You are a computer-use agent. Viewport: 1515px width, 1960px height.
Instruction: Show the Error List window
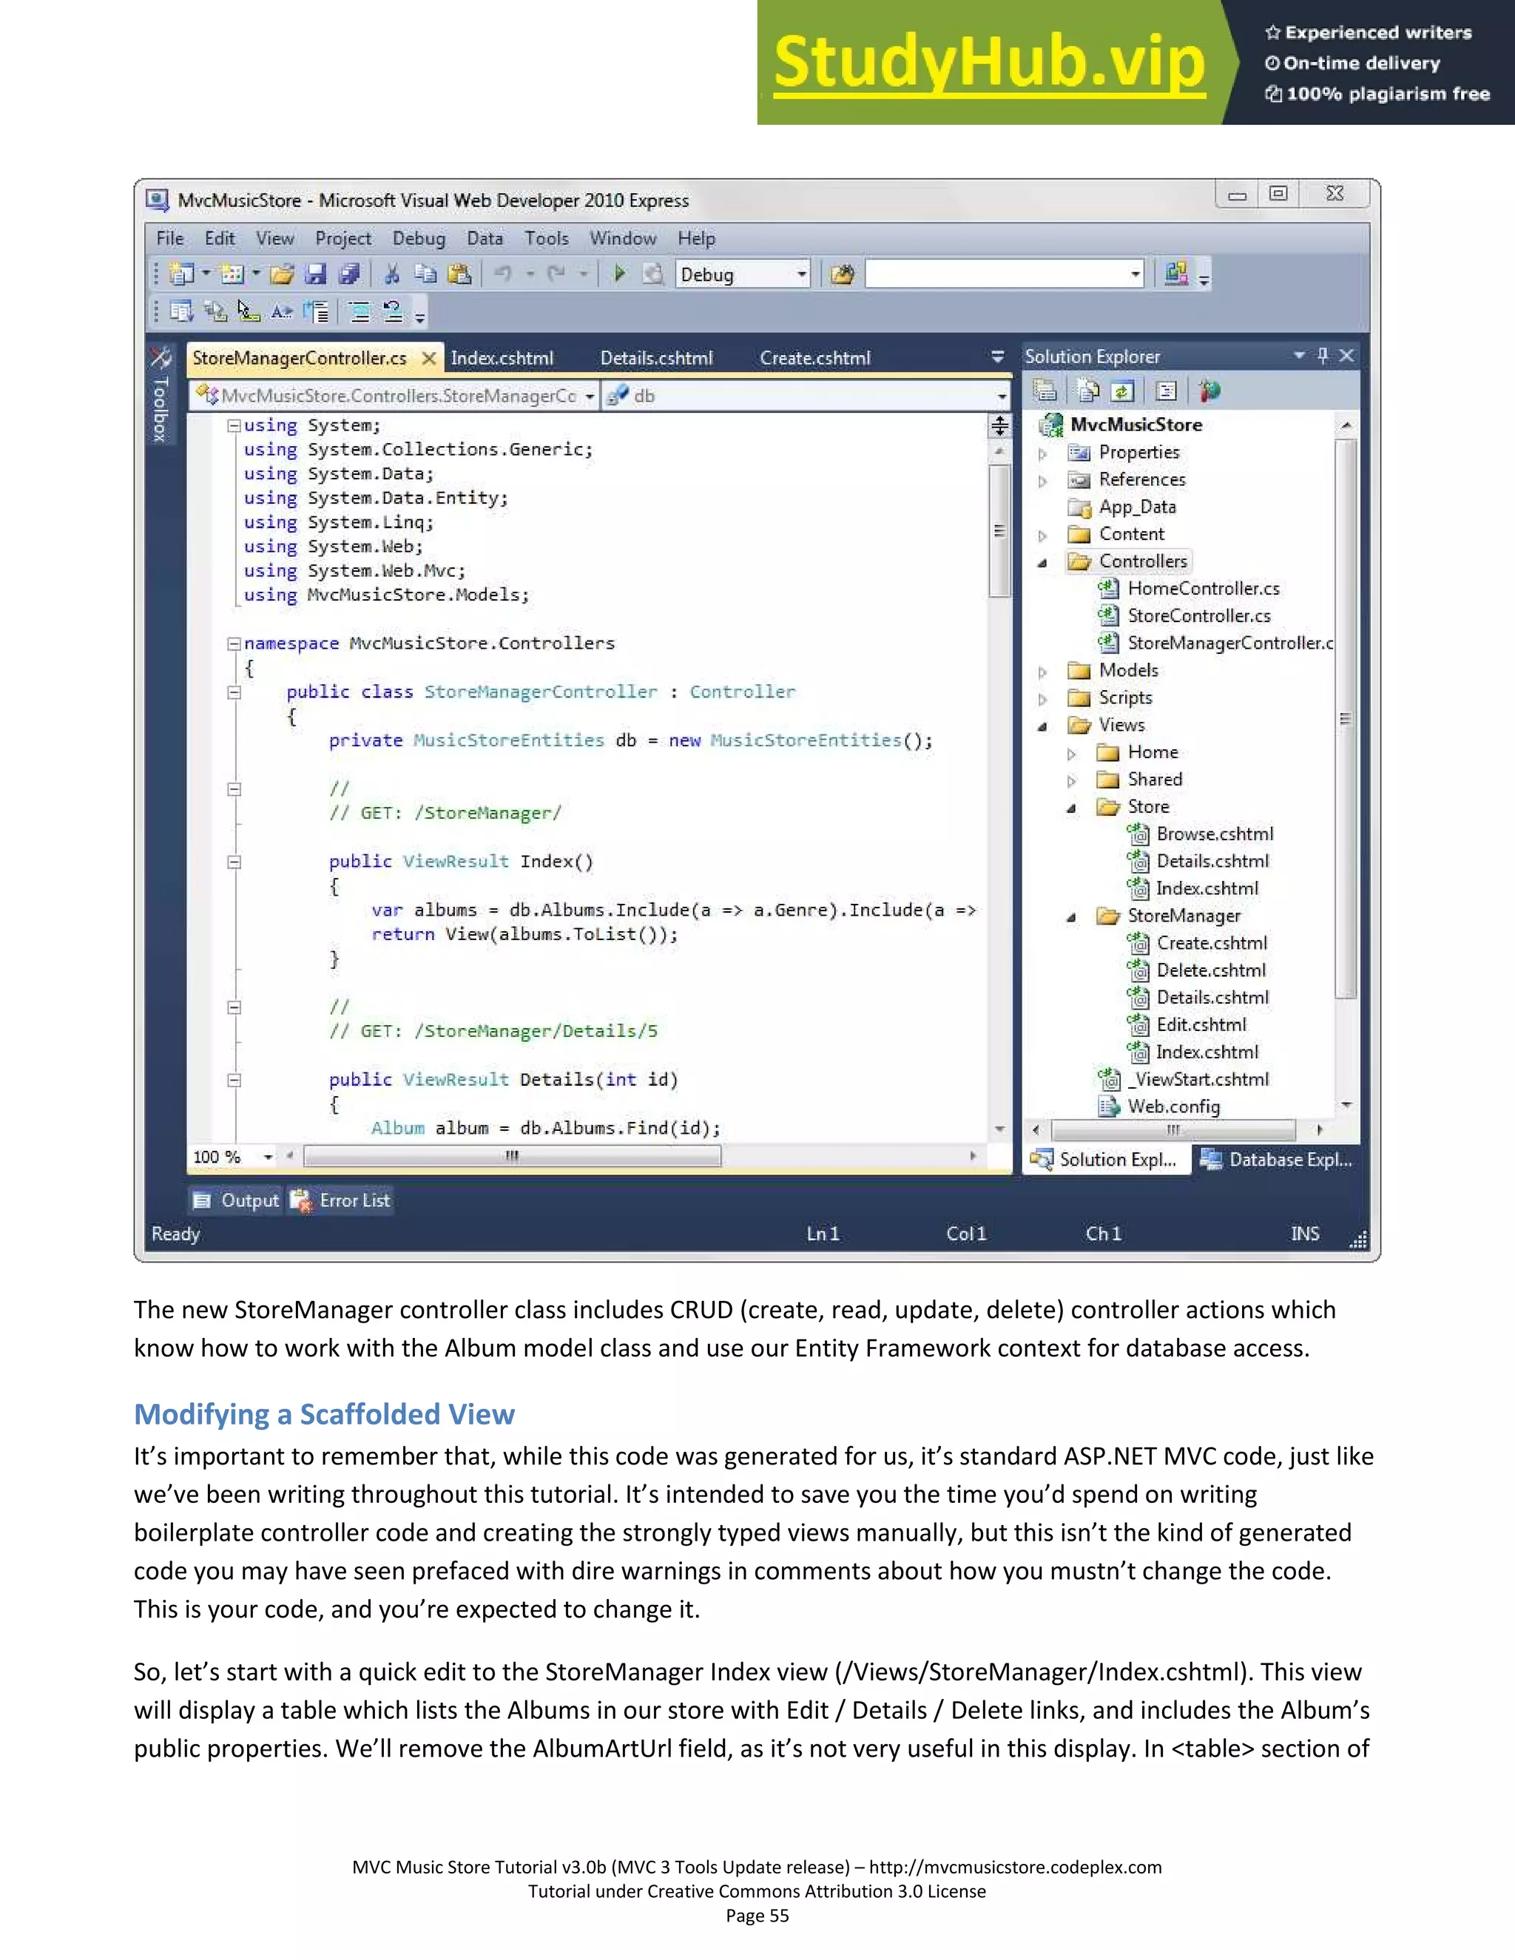[x=341, y=1200]
